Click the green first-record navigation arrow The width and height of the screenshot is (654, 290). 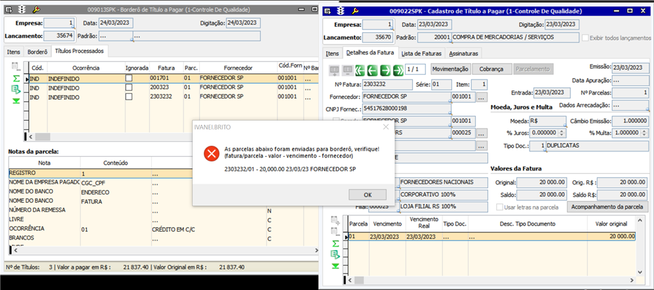point(360,70)
